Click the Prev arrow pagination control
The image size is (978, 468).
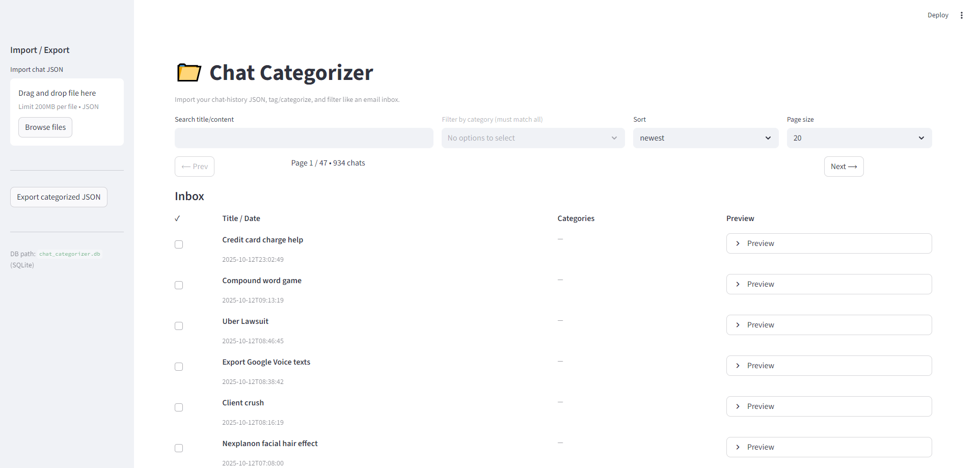coord(194,166)
